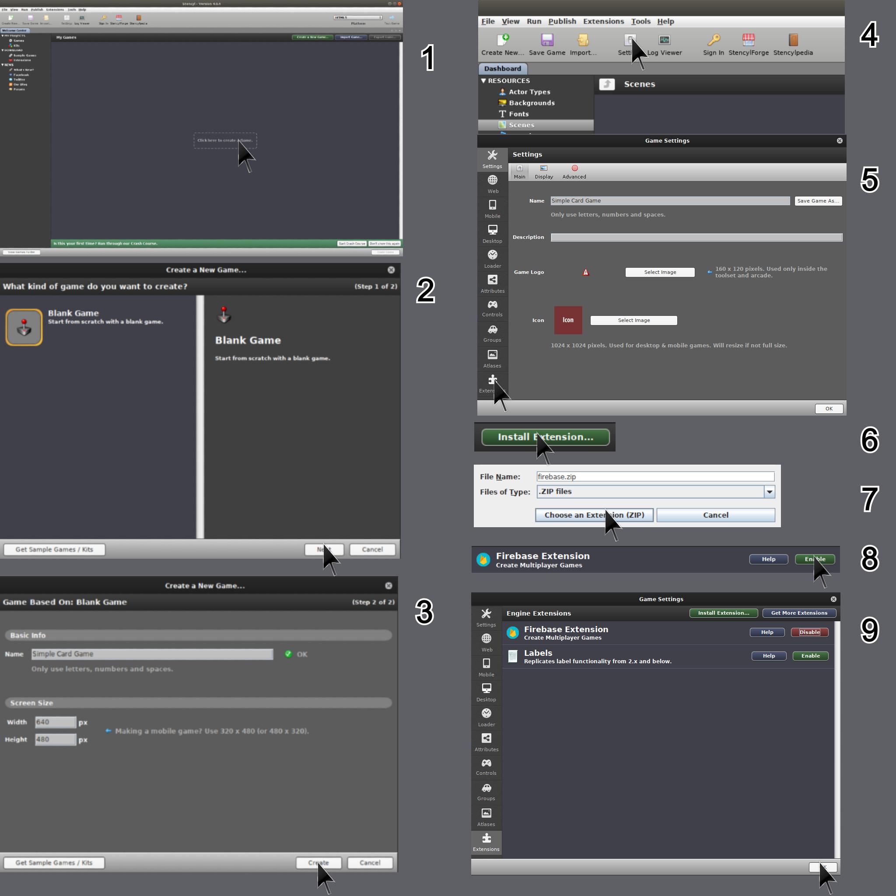Click Get Sample Games / Kits button

54,549
